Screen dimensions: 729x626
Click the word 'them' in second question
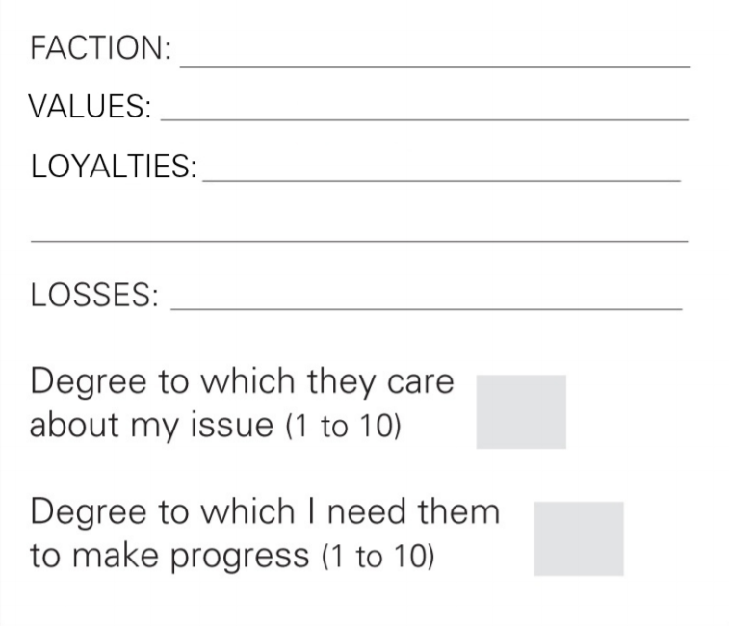point(458,511)
